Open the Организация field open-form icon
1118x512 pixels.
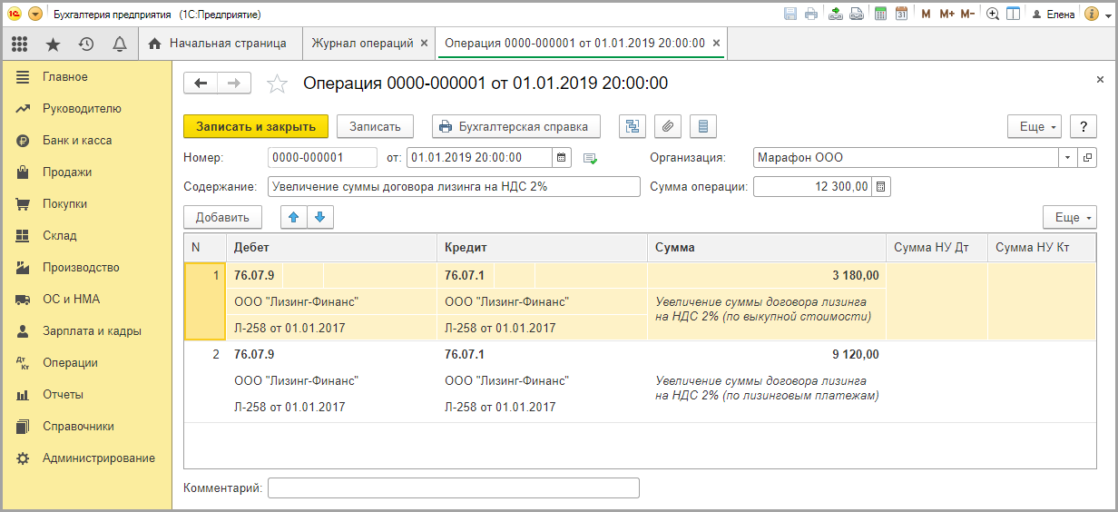pyautogui.click(x=1087, y=157)
